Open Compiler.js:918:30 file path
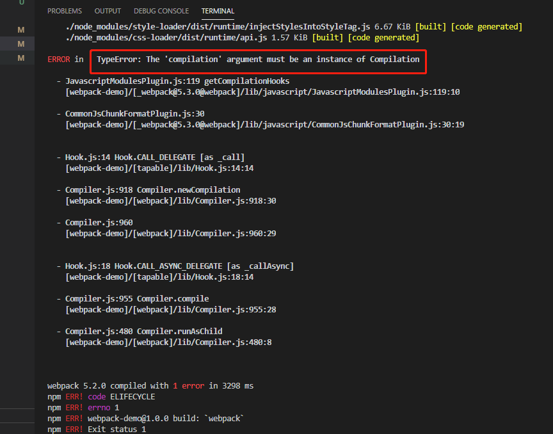 [171, 201]
